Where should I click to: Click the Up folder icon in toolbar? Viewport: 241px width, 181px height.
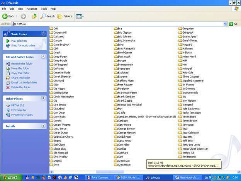(x=34, y=16)
